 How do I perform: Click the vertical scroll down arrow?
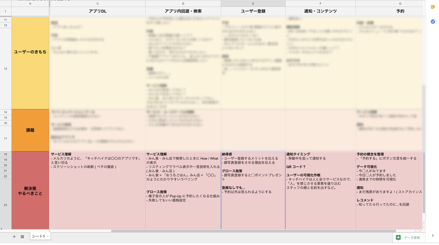[x=424, y=227]
